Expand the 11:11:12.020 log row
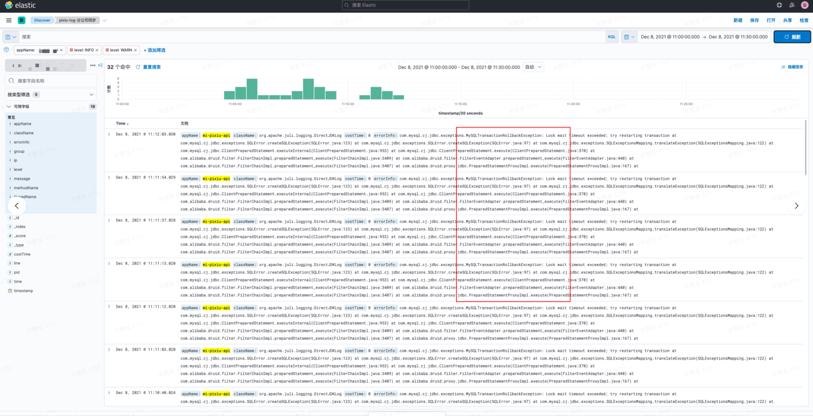 point(109,307)
